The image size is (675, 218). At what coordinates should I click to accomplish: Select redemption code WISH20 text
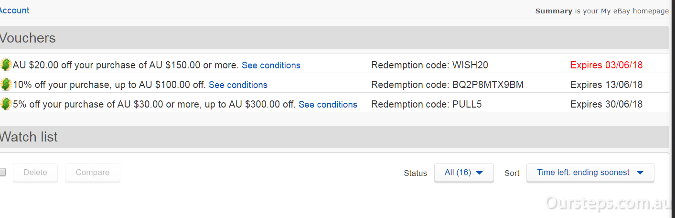point(470,65)
